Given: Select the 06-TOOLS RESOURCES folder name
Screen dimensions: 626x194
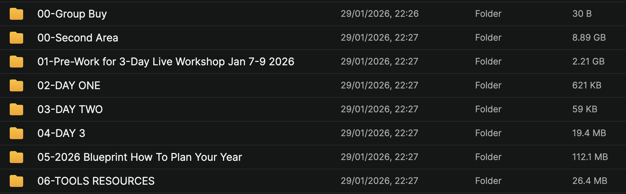Looking at the screenshot, I should (96, 181).
